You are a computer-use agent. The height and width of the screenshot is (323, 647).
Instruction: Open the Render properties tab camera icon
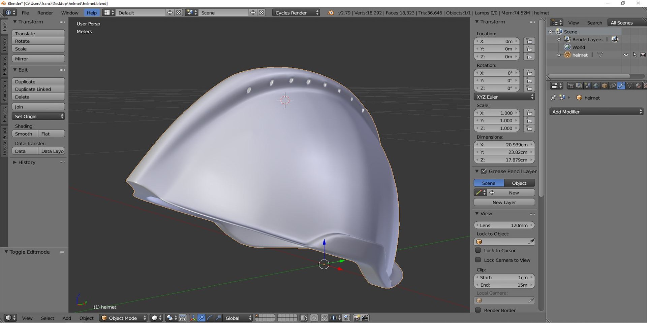click(x=571, y=86)
